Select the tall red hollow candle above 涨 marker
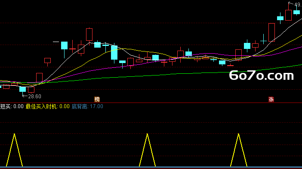The width and height of the screenshot is (302, 169). click(271, 32)
